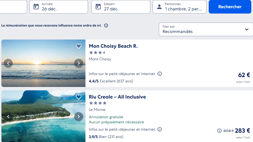Click the sunset beach photo of Mon Choisy

(43, 63)
